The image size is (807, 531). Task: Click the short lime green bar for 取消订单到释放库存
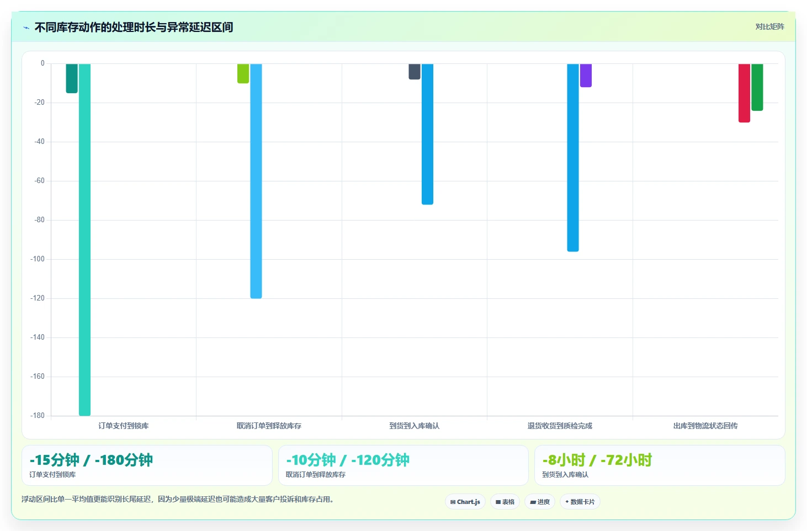(243, 73)
